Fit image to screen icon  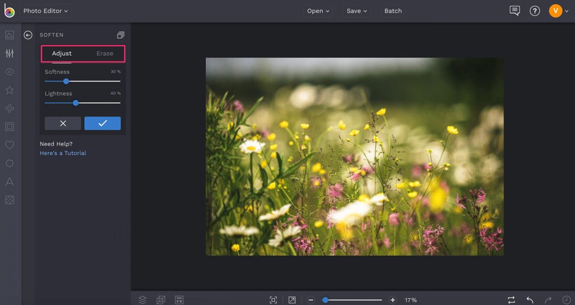coord(273,300)
